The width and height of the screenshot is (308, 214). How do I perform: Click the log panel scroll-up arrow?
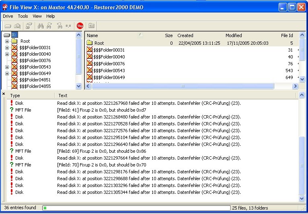tap(302, 95)
